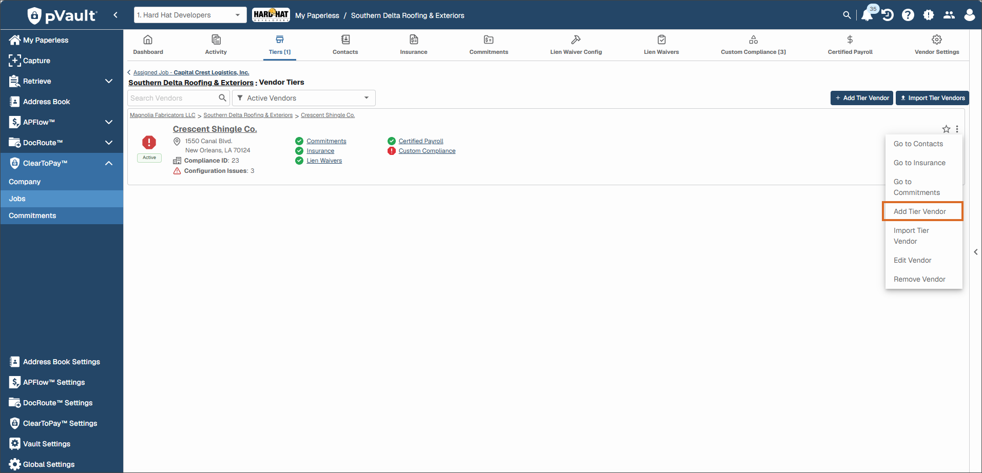Click the Compliance ID building icon

coord(177,161)
